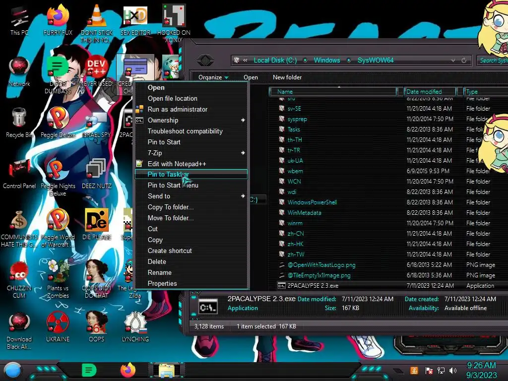Click the Windows breadcrumb segment
The image size is (508, 381).
[x=327, y=60]
